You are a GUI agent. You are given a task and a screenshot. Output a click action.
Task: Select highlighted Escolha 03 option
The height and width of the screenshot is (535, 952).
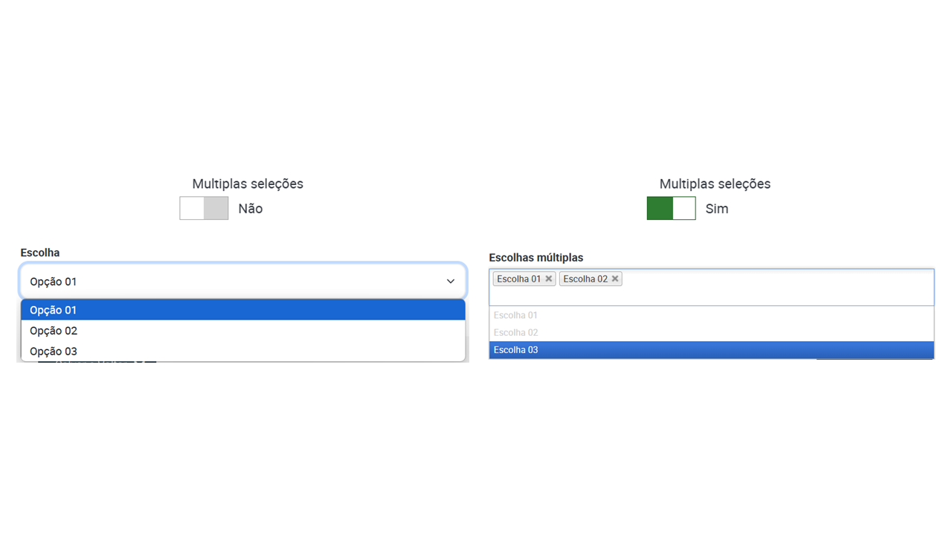tap(711, 350)
